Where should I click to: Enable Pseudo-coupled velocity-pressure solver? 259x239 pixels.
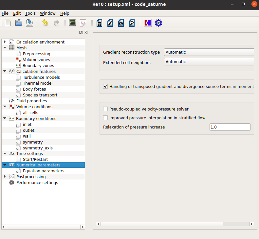coord(105,109)
